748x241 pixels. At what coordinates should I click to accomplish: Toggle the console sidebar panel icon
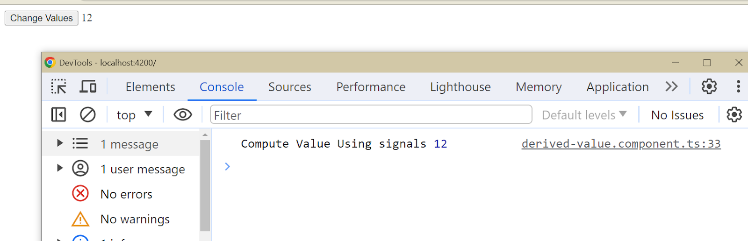[x=58, y=114]
